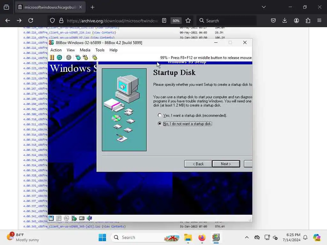Send Ctrl+Alt+Esc using toolbar icon
327x245 pixels.
pos(85,57)
